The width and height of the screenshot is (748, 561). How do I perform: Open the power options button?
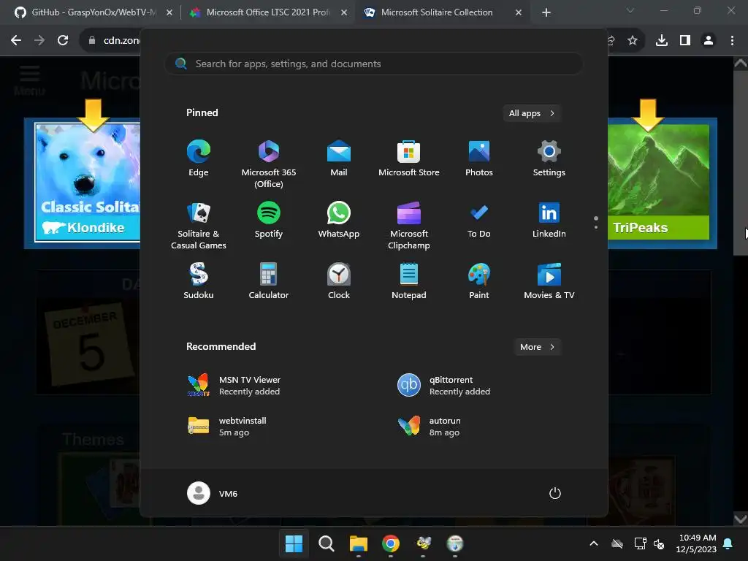pos(555,493)
